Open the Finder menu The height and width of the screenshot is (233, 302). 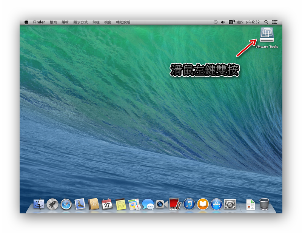[39, 22]
